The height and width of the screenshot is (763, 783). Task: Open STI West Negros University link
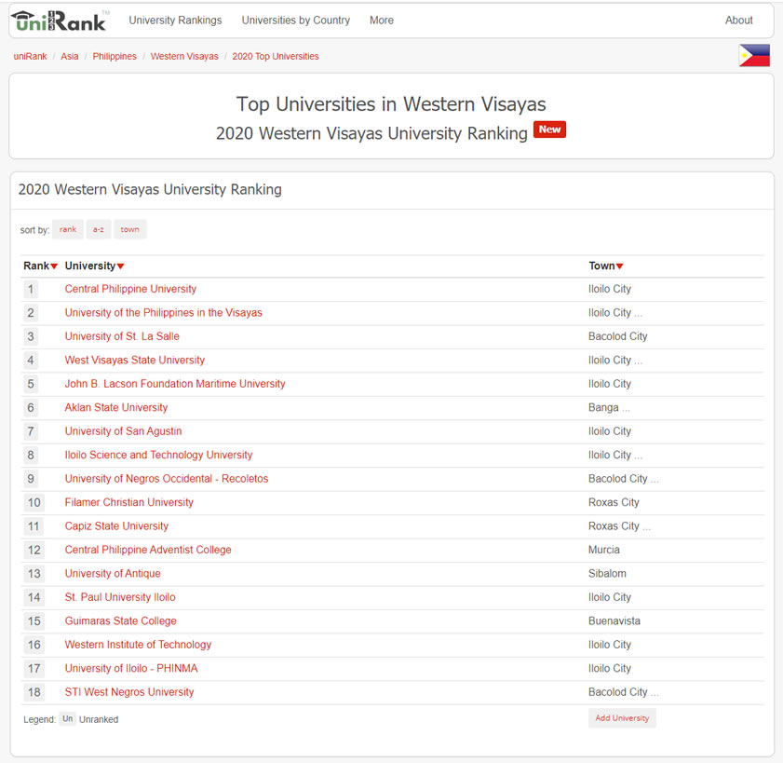pos(129,692)
